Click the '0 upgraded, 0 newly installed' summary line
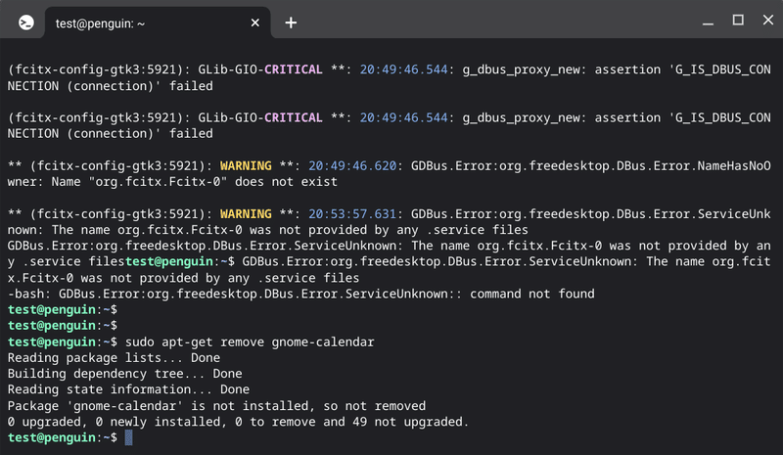The height and width of the screenshot is (455, 783). click(x=238, y=422)
